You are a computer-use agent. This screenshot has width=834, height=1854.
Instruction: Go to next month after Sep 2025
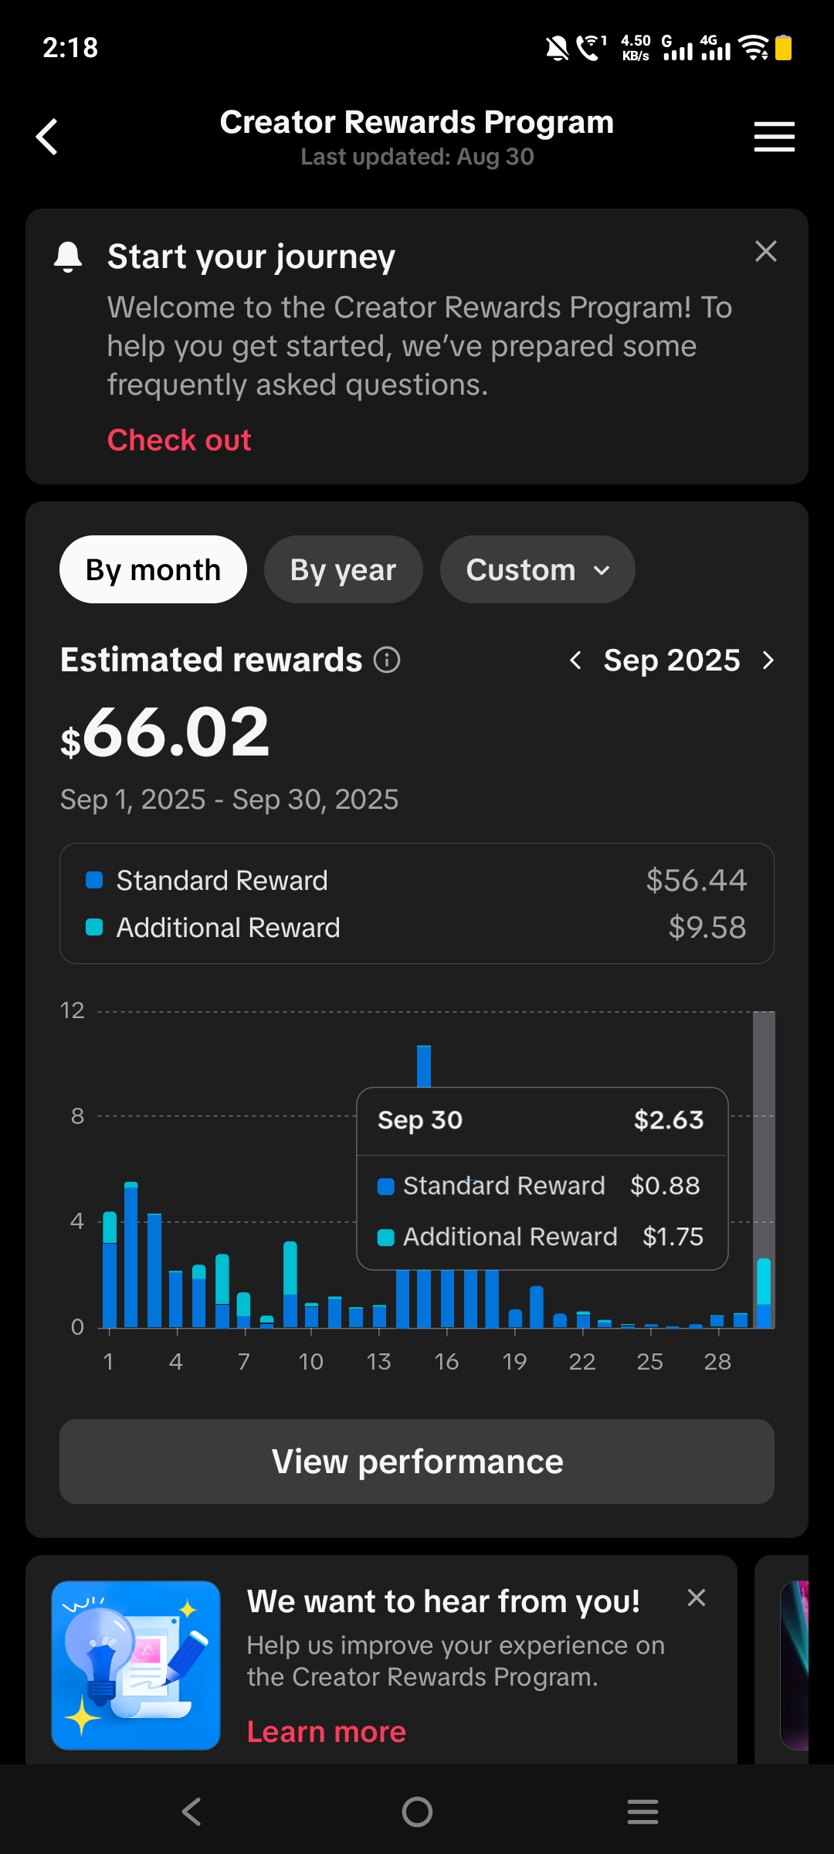tap(768, 660)
